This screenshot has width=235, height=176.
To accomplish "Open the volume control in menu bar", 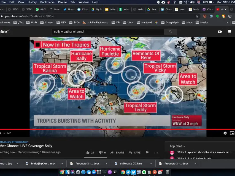I will pos(192,2).
